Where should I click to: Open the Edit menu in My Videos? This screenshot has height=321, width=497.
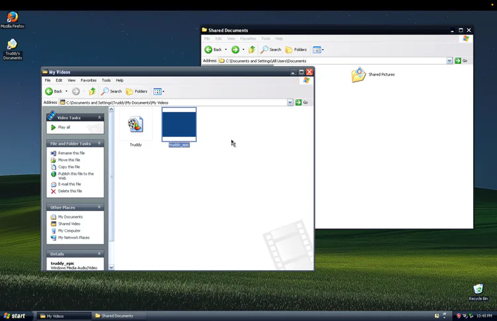pos(59,80)
